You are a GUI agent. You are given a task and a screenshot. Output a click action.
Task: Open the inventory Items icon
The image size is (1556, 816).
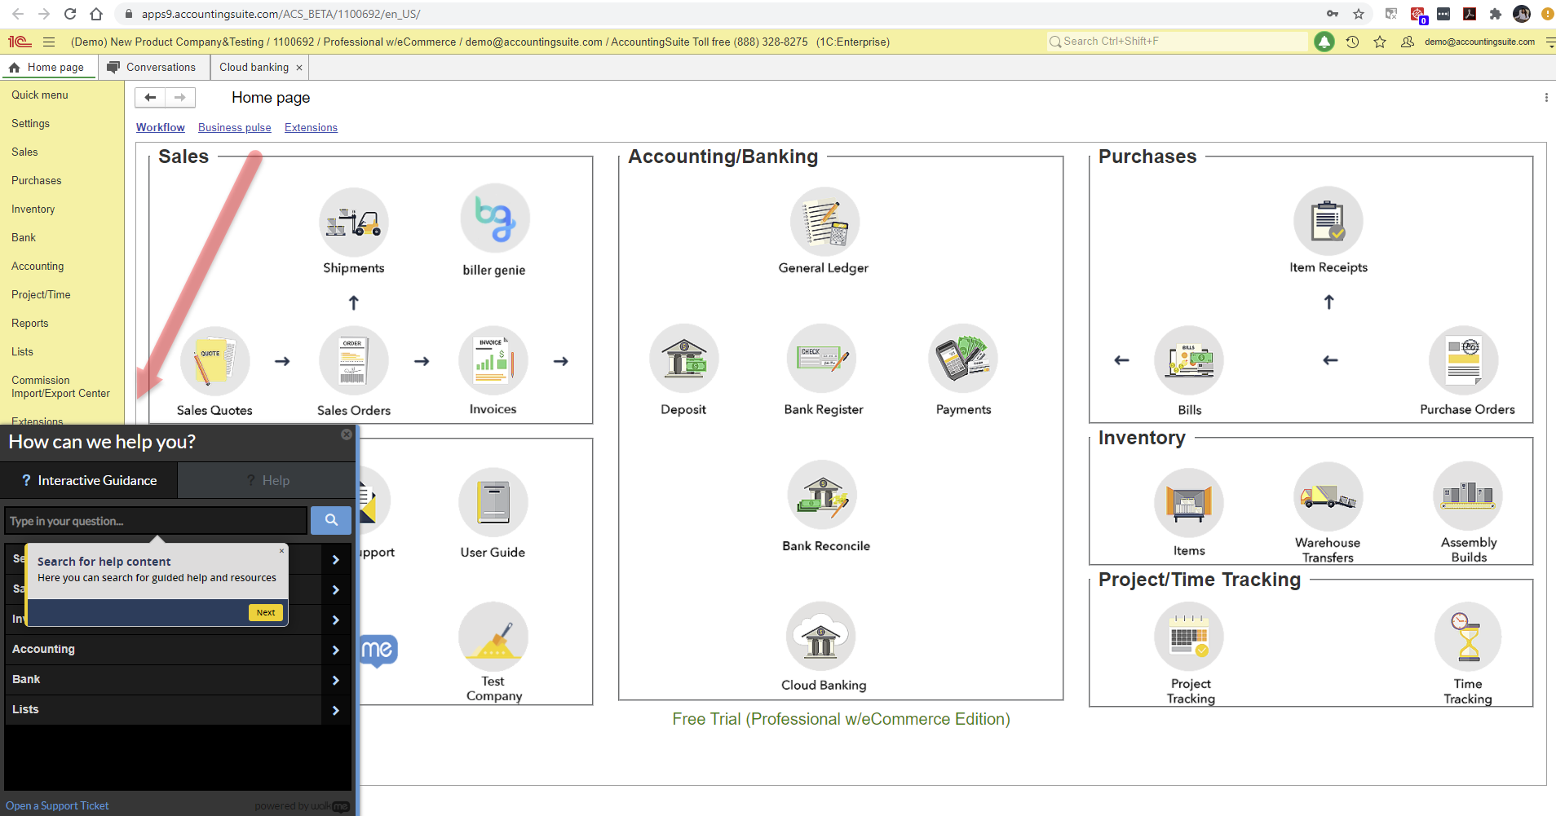coord(1189,502)
